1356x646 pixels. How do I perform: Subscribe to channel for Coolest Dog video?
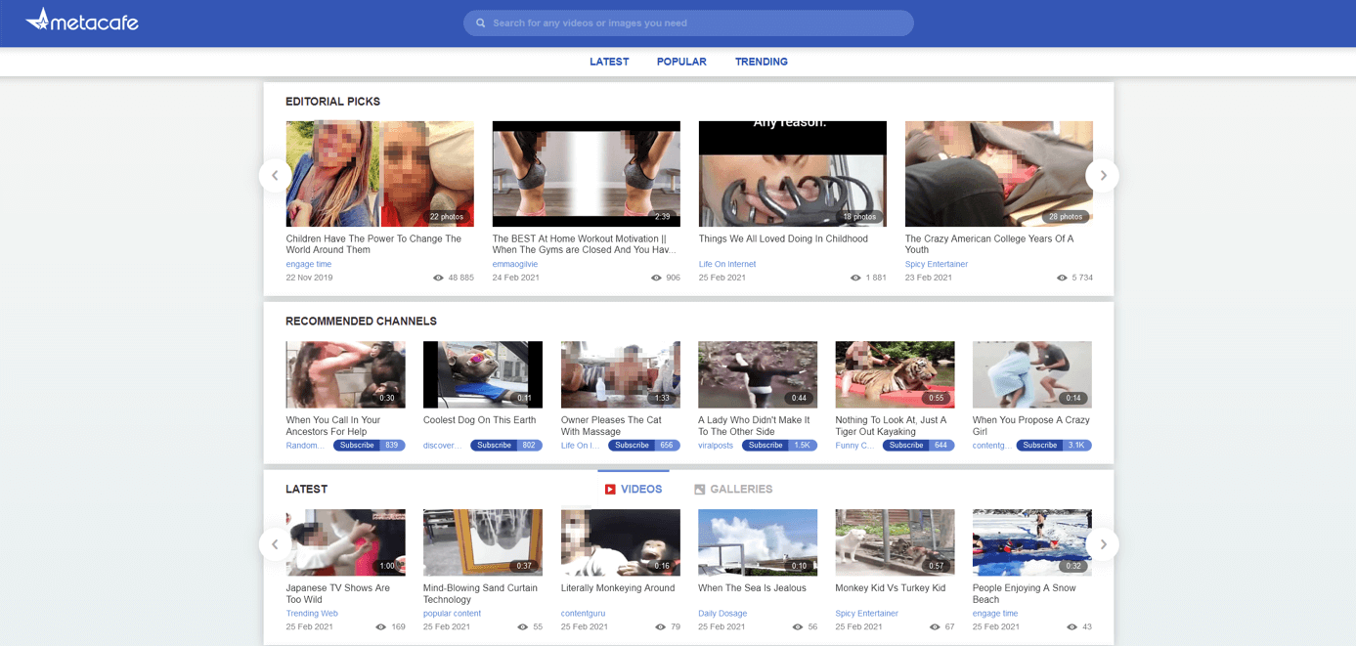click(x=494, y=446)
